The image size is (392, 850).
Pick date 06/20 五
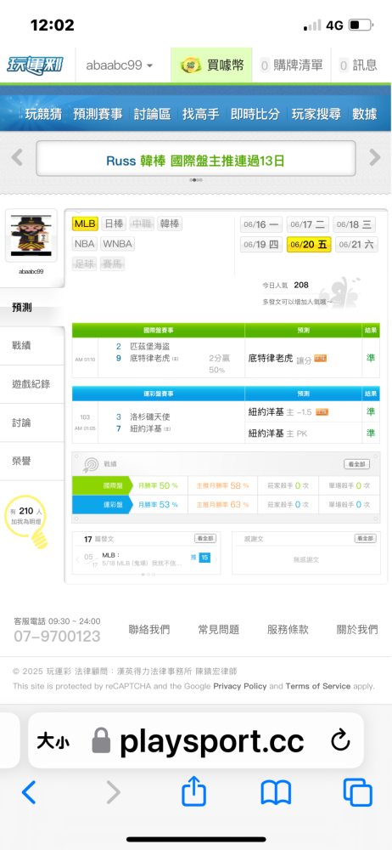tap(309, 245)
